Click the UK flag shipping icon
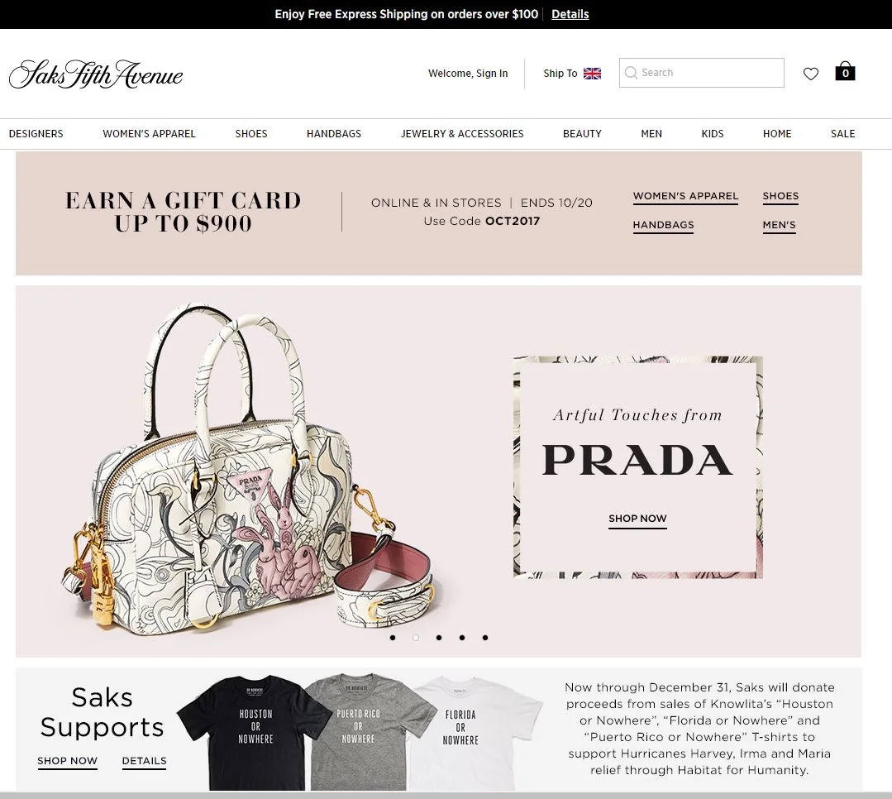 click(x=592, y=74)
